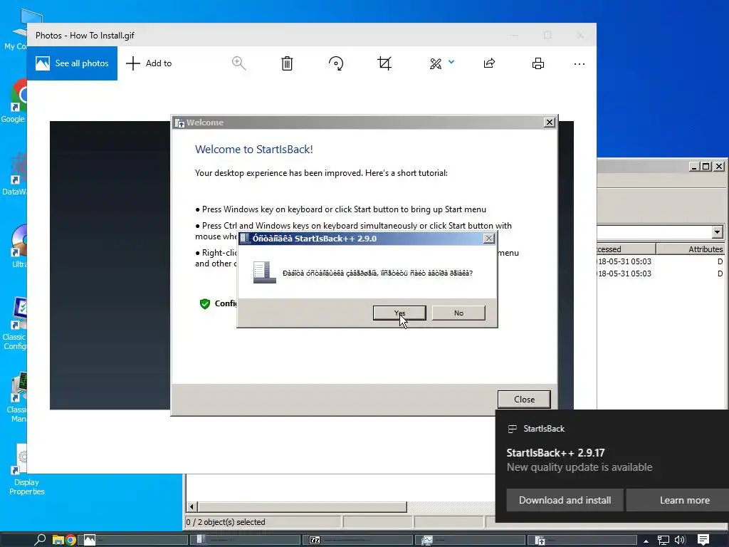Click the green shield icon in the Welcome dialog
This screenshot has width=729, height=547.
point(204,303)
